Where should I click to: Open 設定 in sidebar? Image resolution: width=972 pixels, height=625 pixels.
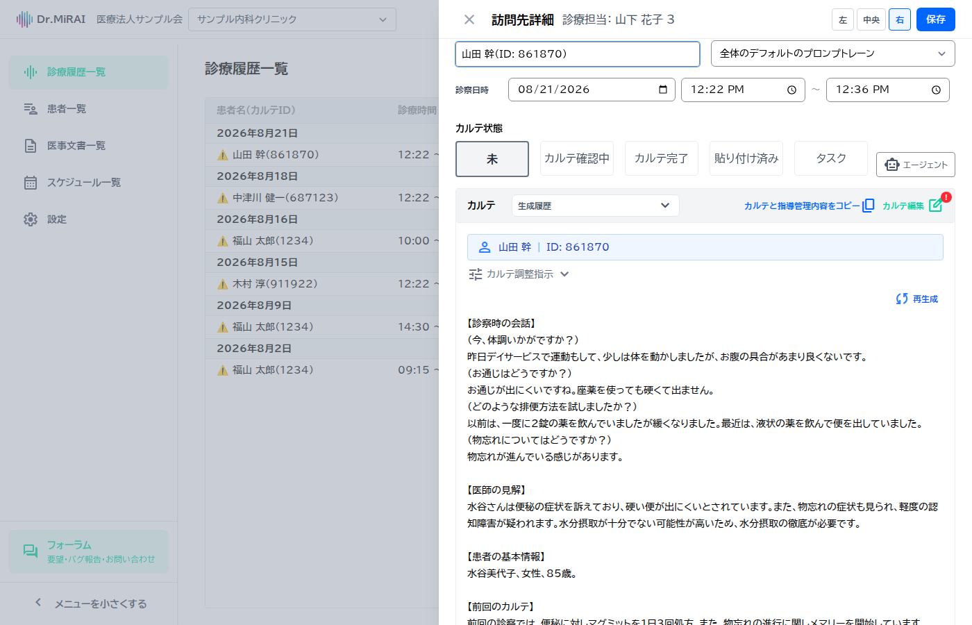tap(89, 219)
